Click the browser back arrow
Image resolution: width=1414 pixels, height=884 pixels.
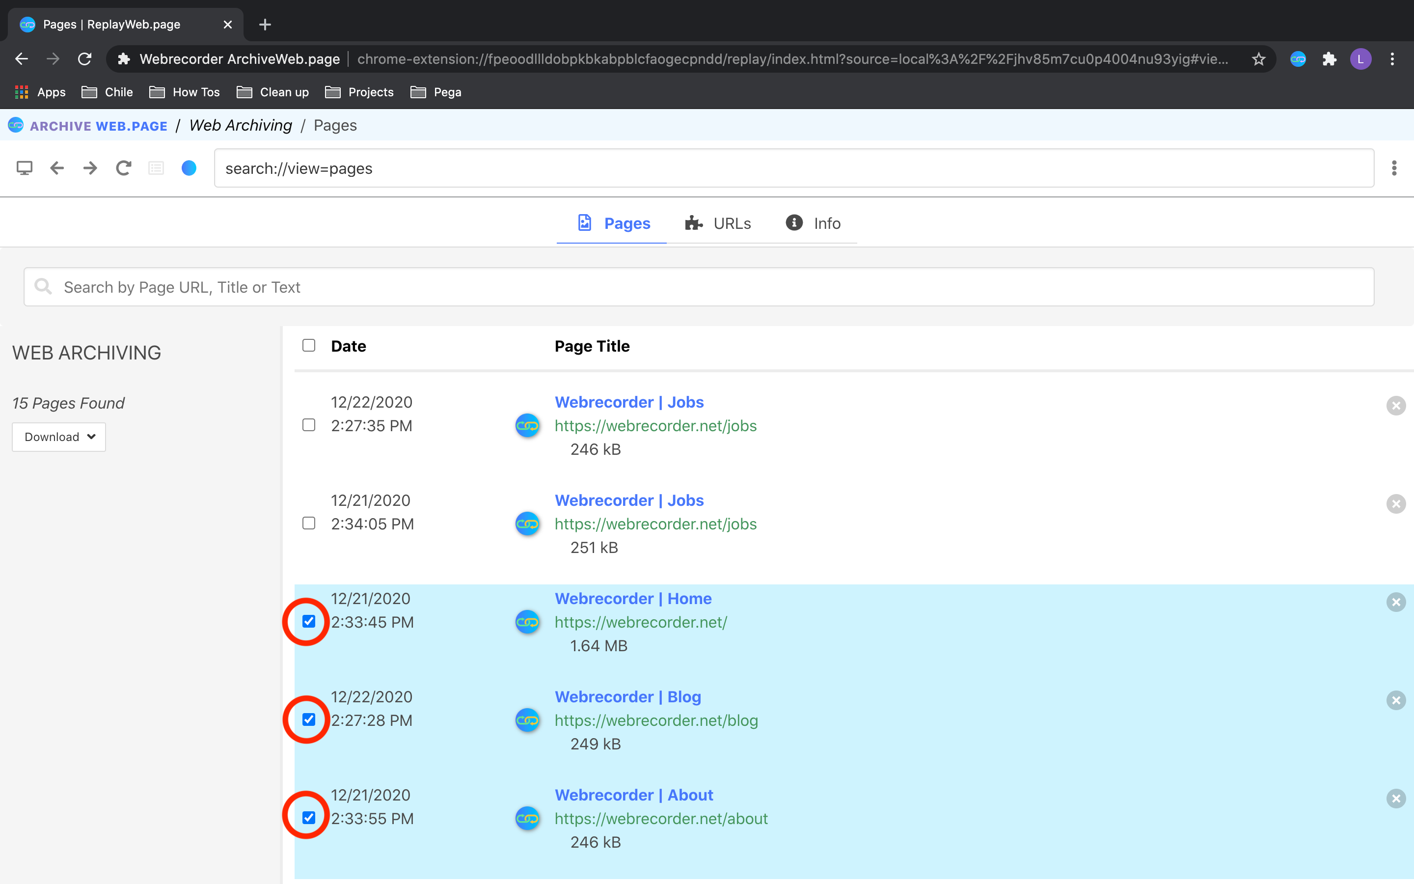(22, 59)
